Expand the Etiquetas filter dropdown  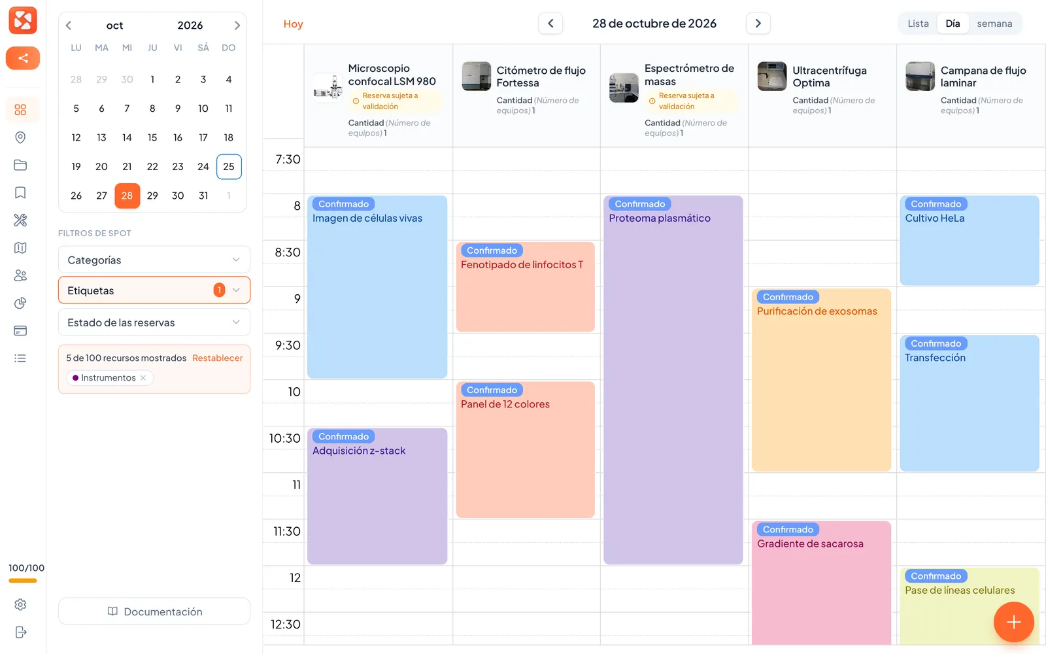click(x=154, y=290)
